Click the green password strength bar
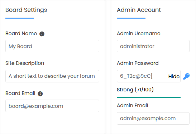196x134 pixels. [x=149, y=97]
